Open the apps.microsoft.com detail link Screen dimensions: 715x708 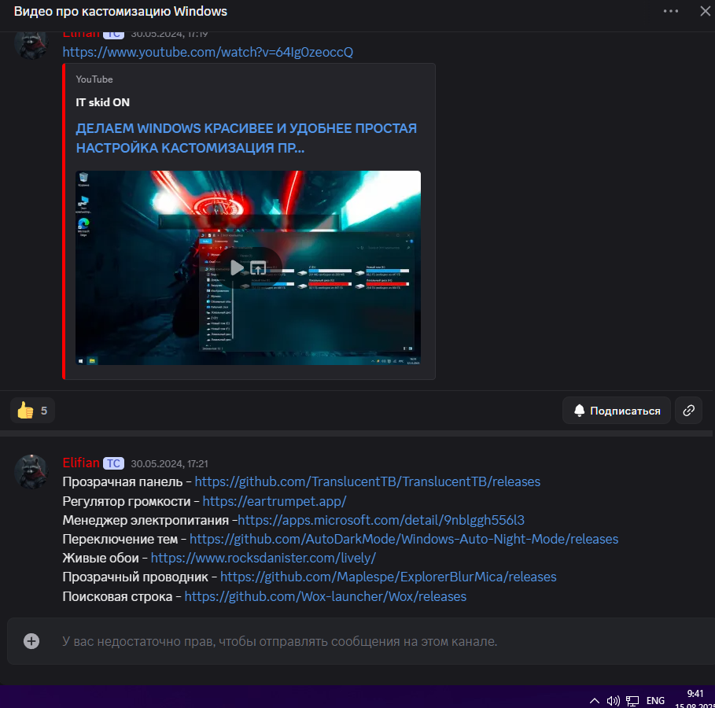click(381, 520)
